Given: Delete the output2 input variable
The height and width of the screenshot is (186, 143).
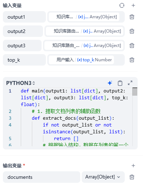Looking at the screenshot, I should point(132,31).
